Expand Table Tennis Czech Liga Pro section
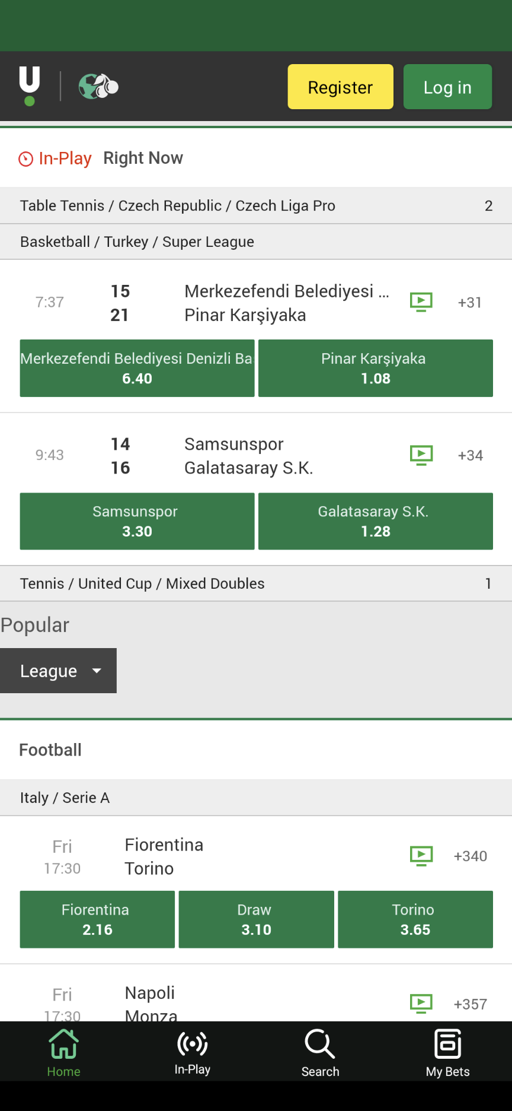 [x=256, y=205]
